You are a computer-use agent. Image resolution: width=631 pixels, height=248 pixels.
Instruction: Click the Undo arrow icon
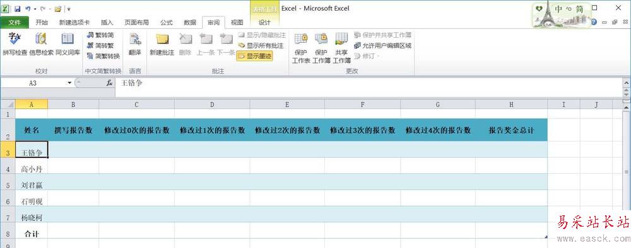[27, 8]
